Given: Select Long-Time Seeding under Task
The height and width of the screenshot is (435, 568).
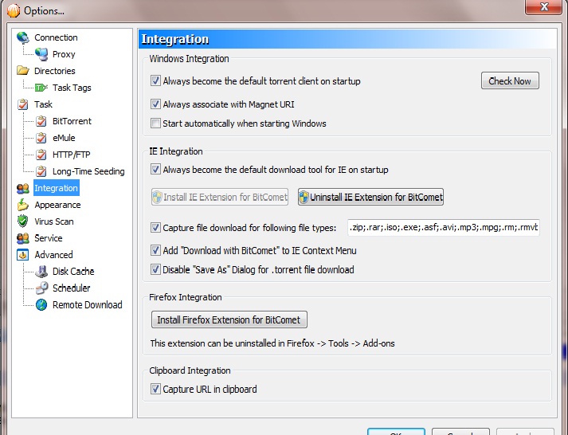Looking at the screenshot, I should click(x=88, y=171).
